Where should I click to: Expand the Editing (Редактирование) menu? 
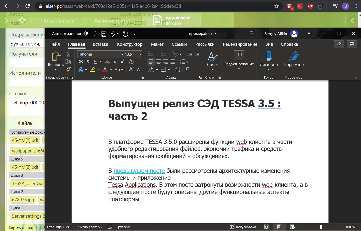(239, 60)
